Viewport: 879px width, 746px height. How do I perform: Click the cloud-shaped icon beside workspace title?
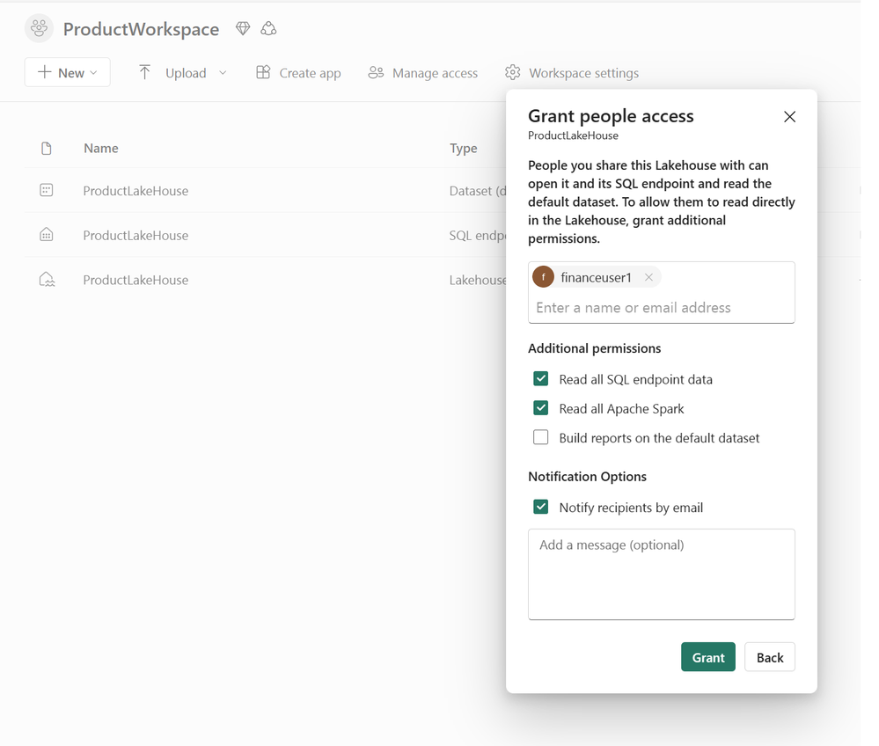pyautogui.click(x=268, y=28)
